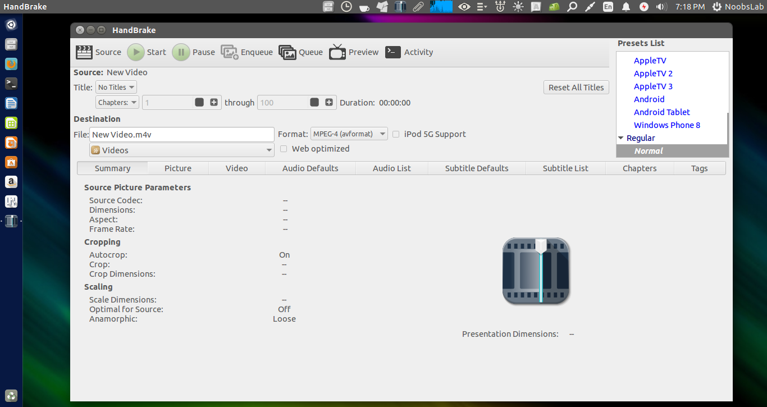
Task: Switch to the Video tab
Action: 237,168
